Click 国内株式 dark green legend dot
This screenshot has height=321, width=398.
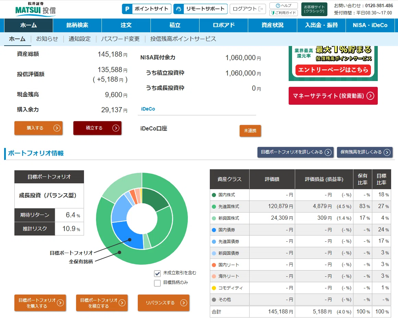click(214, 195)
